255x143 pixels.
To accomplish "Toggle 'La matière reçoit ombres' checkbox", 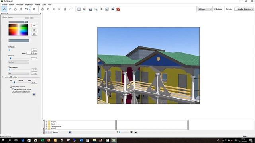I will [x=13, y=92].
